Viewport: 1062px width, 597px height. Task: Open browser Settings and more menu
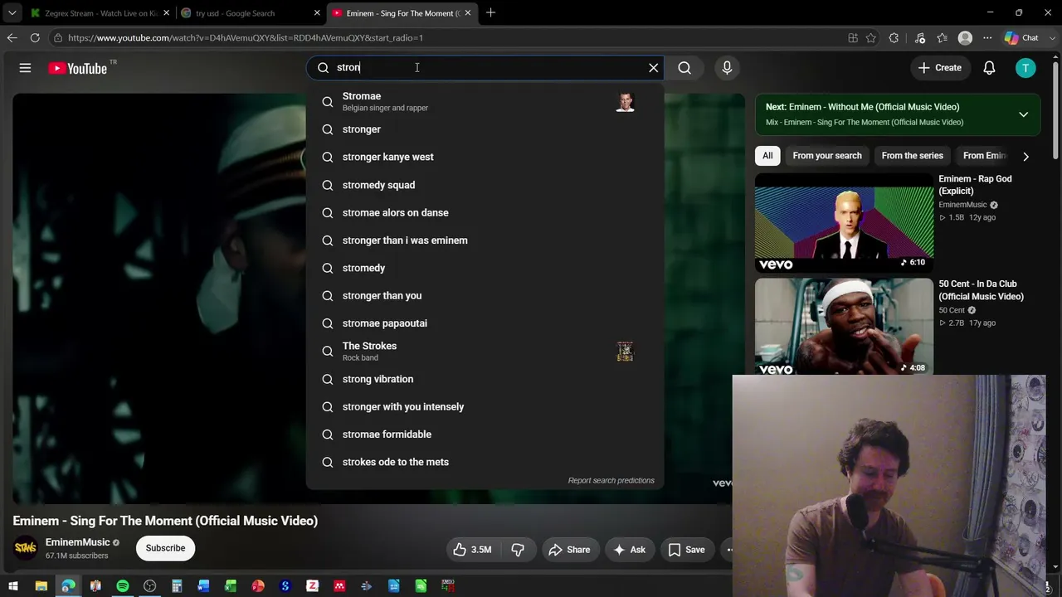(987, 38)
